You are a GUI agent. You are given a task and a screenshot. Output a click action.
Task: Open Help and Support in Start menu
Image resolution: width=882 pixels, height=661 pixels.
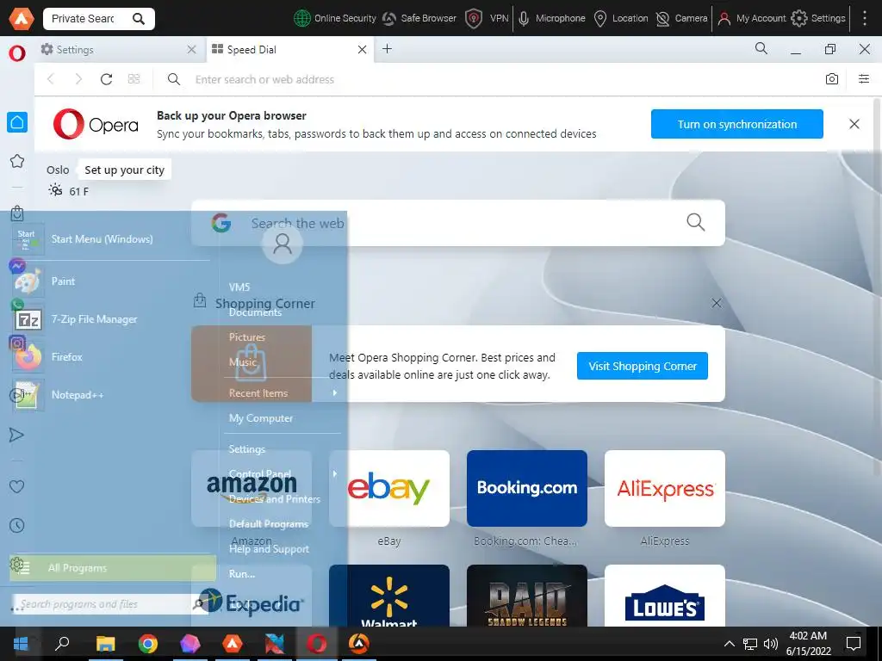point(269,549)
